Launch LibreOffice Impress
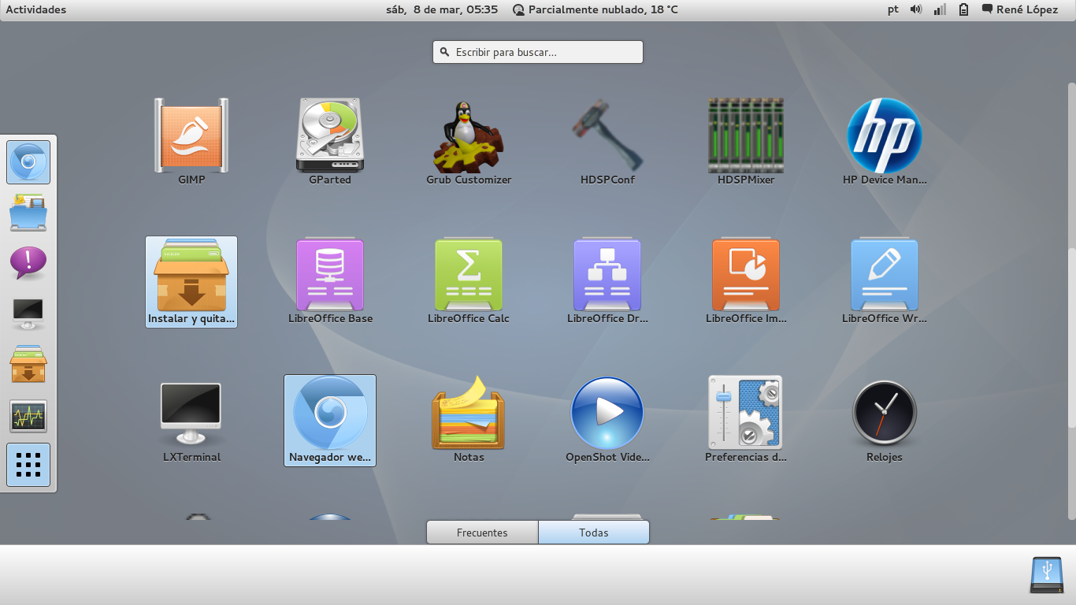 tap(746, 282)
